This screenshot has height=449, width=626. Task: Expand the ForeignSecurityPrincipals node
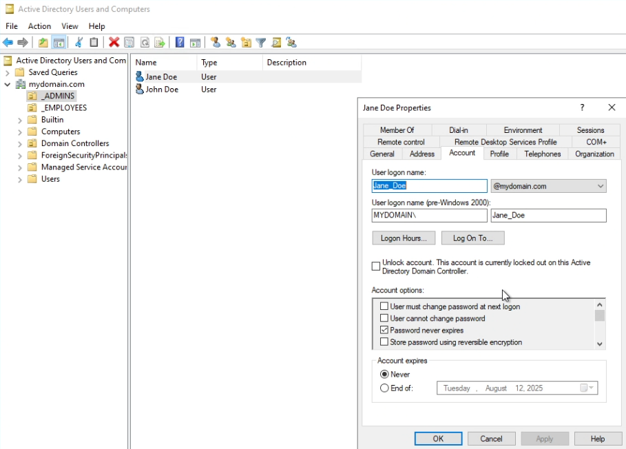(19, 156)
